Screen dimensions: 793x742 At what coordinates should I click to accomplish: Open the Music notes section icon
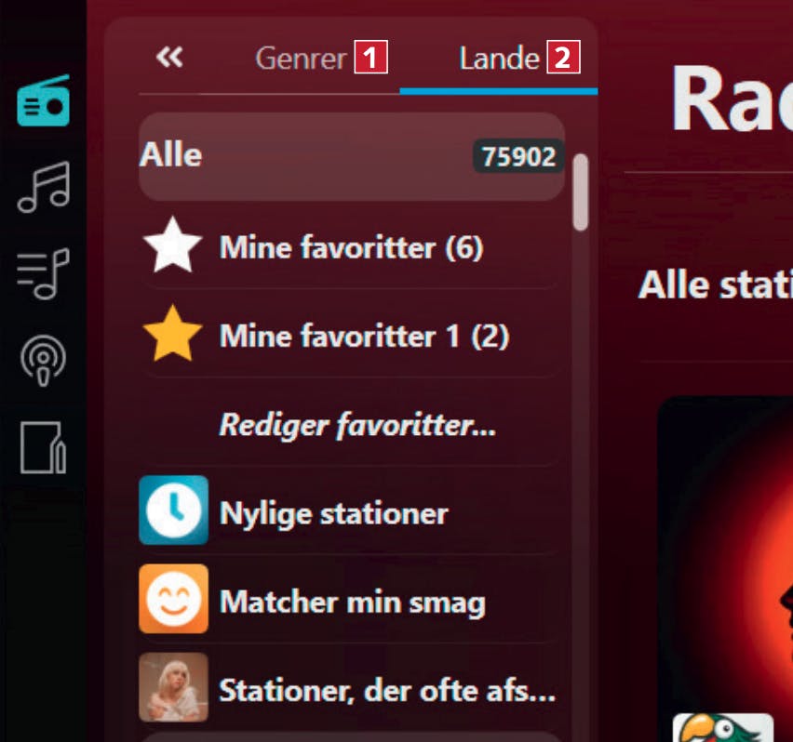(44, 186)
